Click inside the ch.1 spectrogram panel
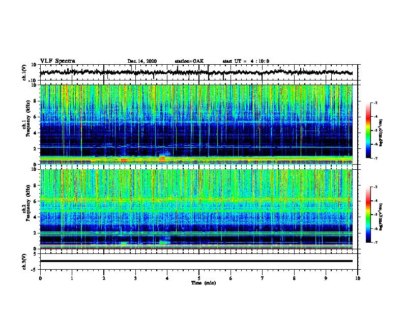The image size is (403, 312). (196, 124)
